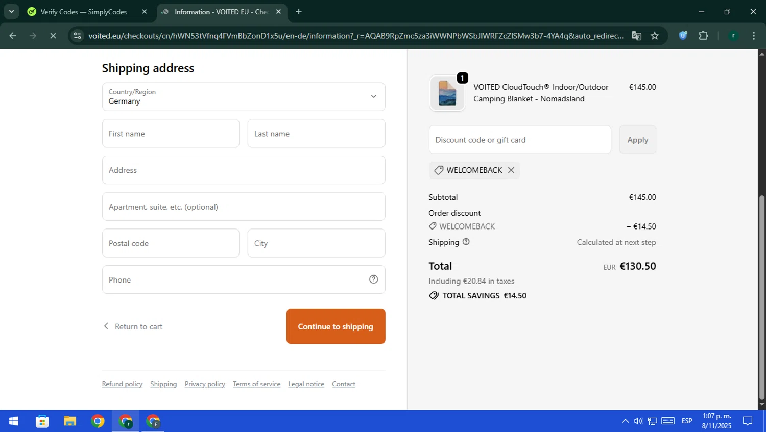Open the Windows Start menu
This screenshot has width=766, height=432.
[14, 421]
